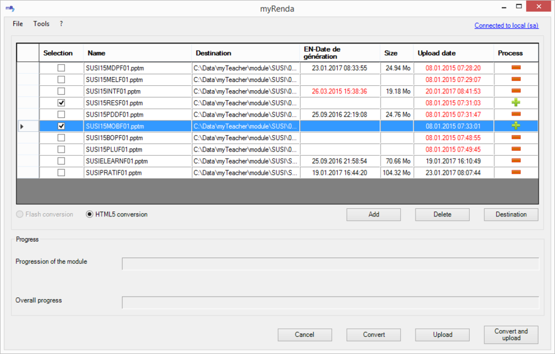Click the myRenda app icon in title bar
The height and width of the screenshot is (354, 555).
coord(10,9)
